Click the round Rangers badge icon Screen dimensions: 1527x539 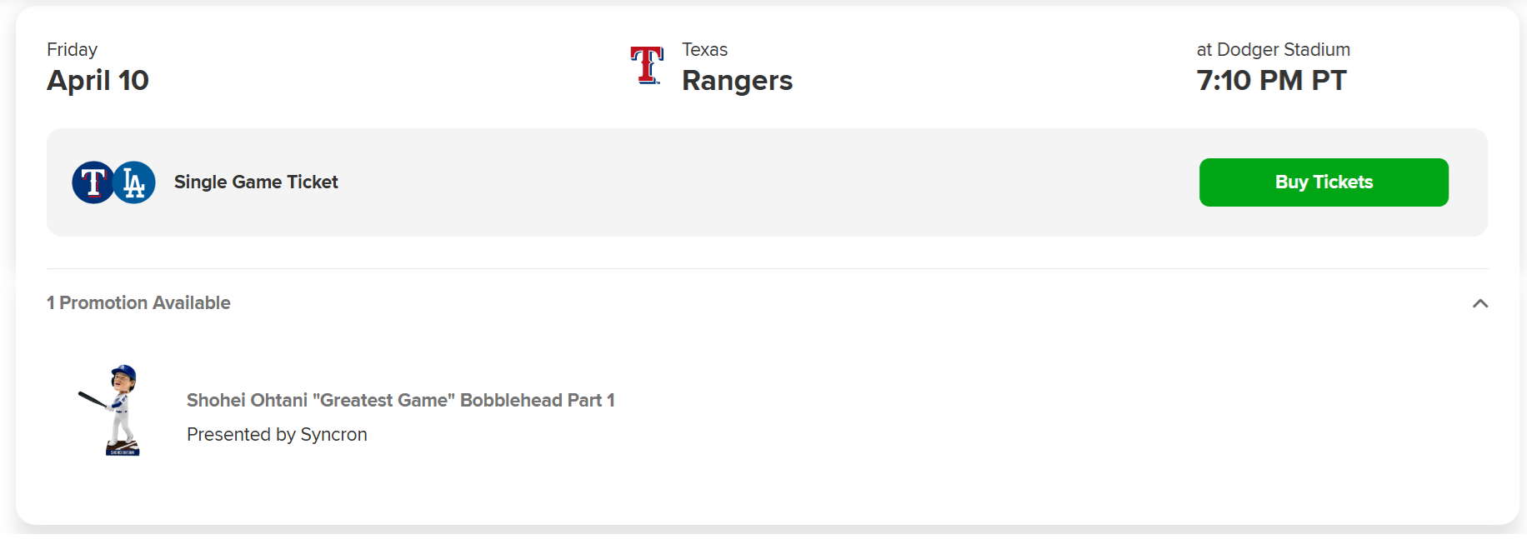(x=93, y=182)
